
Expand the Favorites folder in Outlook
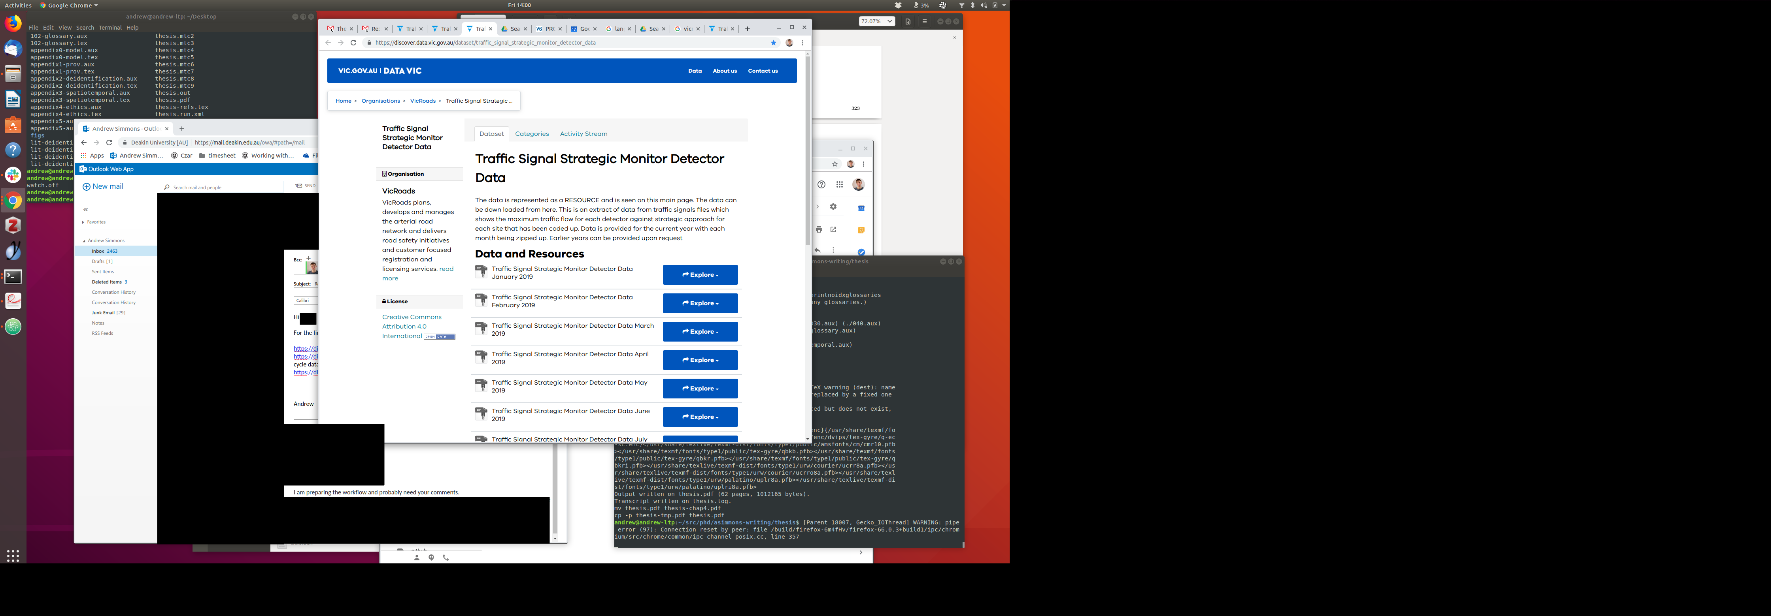point(83,222)
